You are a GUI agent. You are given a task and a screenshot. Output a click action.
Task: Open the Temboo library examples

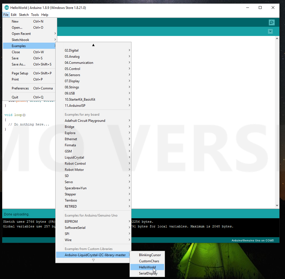coord(94,200)
